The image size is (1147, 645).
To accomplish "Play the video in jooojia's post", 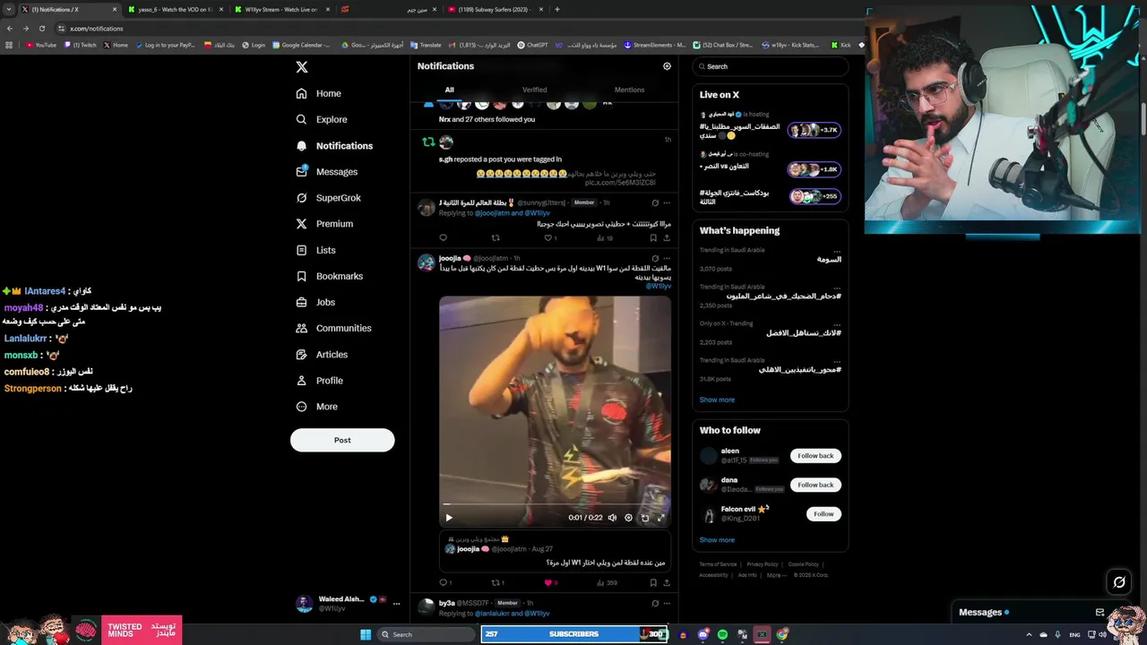I will click(x=449, y=517).
